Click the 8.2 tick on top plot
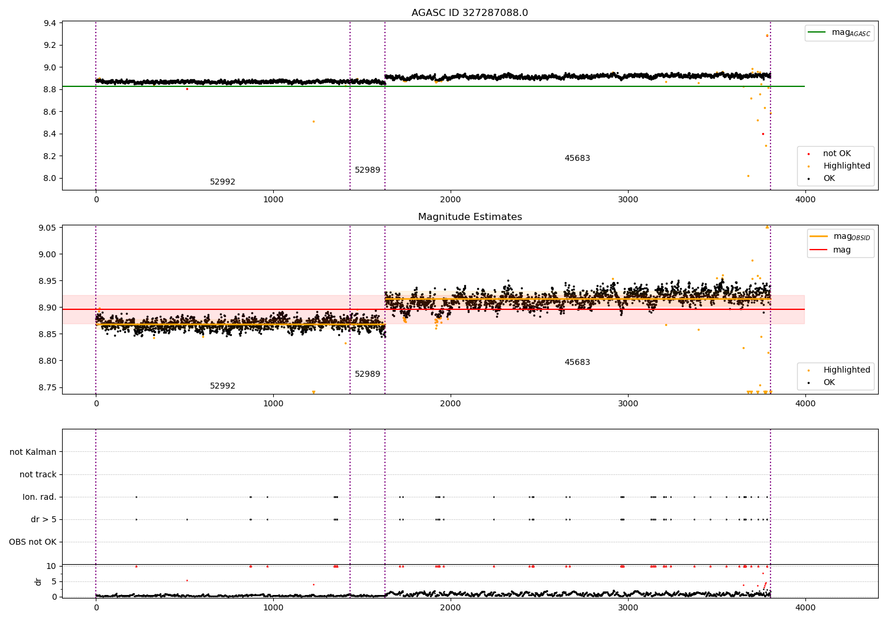 pyautogui.click(x=50, y=156)
